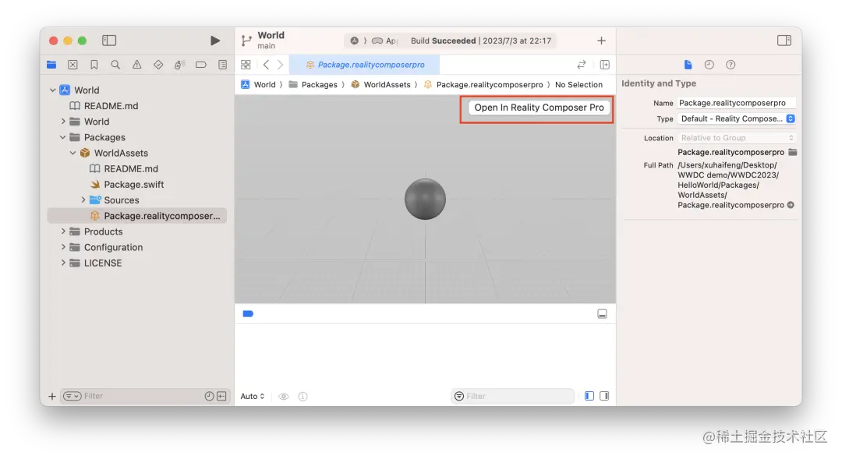Image resolution: width=842 pixels, height=459 pixels.
Task: Open the Location Relative to Group dropdown
Action: coord(736,138)
